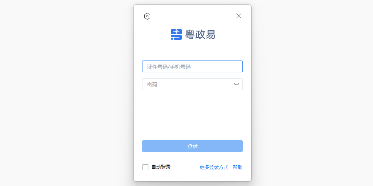Open network settings via top-left nut icon
Viewport: 373px width, 186px height.
pos(147,16)
